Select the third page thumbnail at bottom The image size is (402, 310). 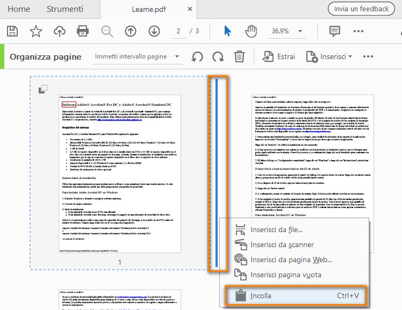tap(120, 300)
